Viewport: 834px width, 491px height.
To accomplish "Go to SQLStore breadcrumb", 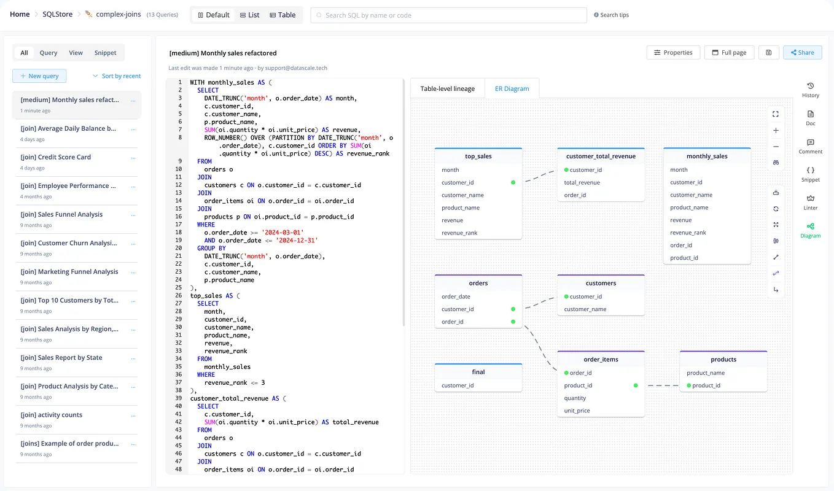I will click(57, 15).
